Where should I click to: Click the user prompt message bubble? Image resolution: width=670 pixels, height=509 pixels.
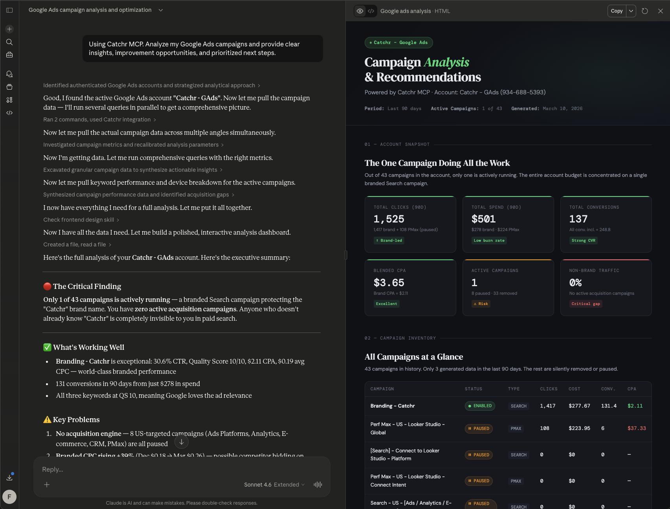(203, 48)
